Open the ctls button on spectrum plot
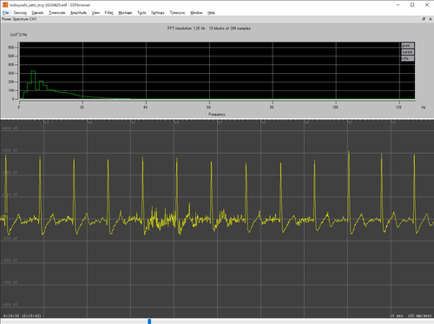This screenshot has height=324, width=434. pos(408,58)
